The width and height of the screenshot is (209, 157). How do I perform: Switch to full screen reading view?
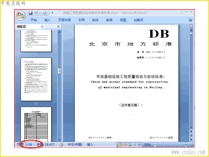[125, 145]
